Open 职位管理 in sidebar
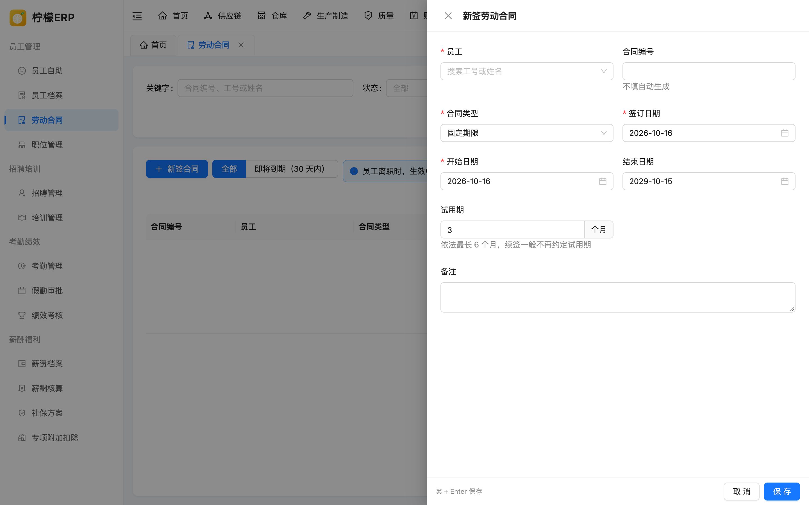The width and height of the screenshot is (809, 505). point(62,145)
